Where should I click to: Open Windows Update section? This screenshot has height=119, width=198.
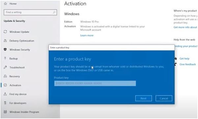coord(19,32)
